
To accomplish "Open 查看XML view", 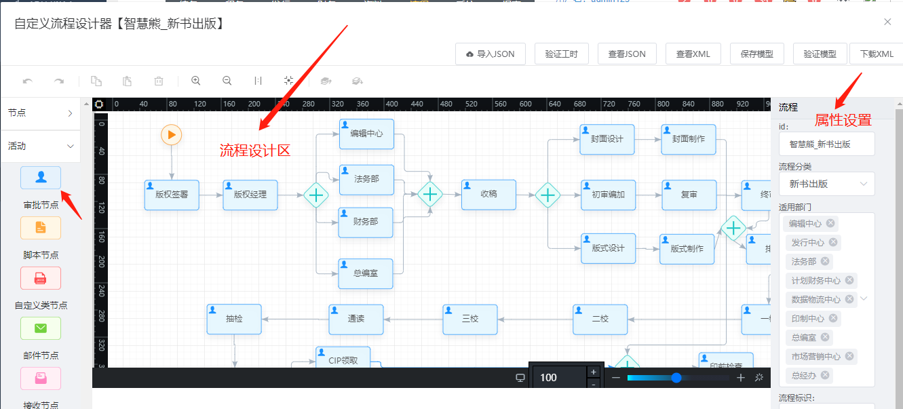I will (693, 54).
